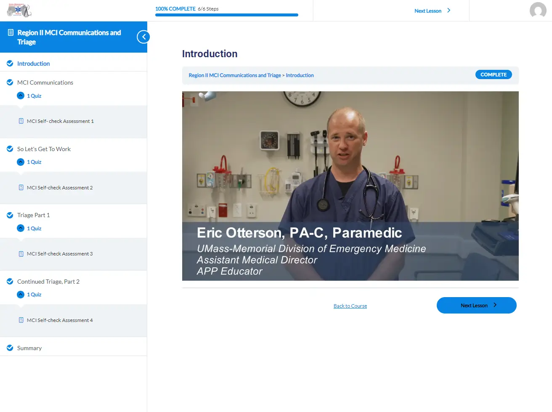Click the checkmark beside Summary lesson
Screen dimensions: 552x412
pyautogui.click(x=10, y=348)
